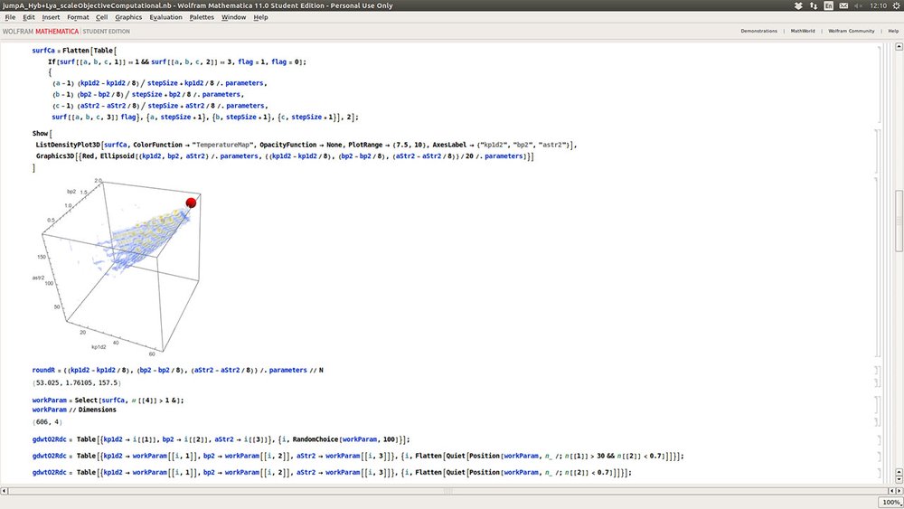Click the roundR variable name
Image resolution: width=904 pixels, height=509 pixels.
pyautogui.click(x=43, y=370)
